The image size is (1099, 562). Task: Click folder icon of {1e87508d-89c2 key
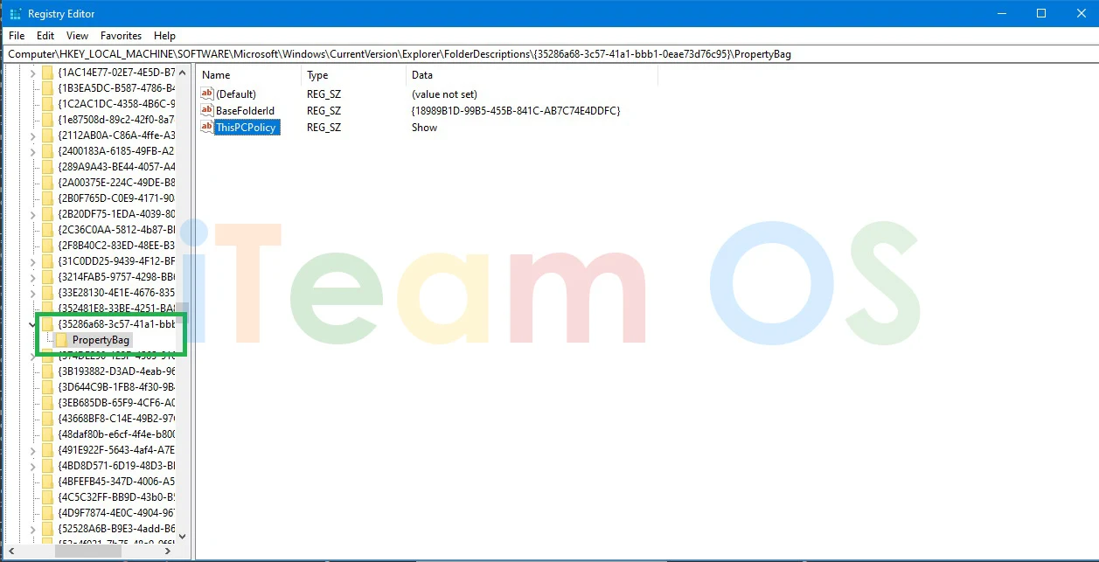click(x=48, y=119)
